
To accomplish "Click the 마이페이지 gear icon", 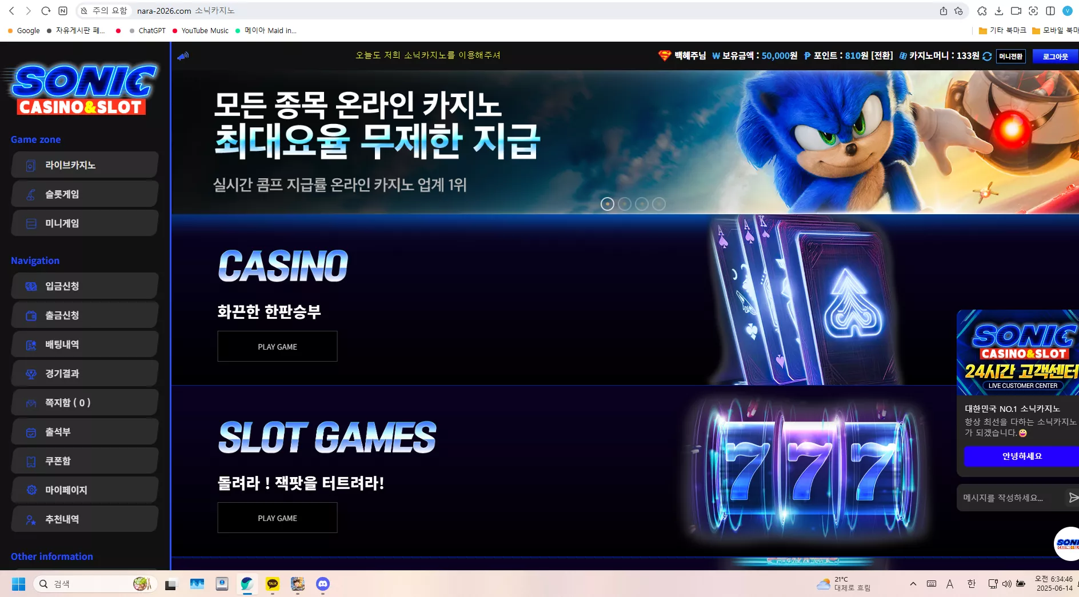I will click(x=31, y=490).
